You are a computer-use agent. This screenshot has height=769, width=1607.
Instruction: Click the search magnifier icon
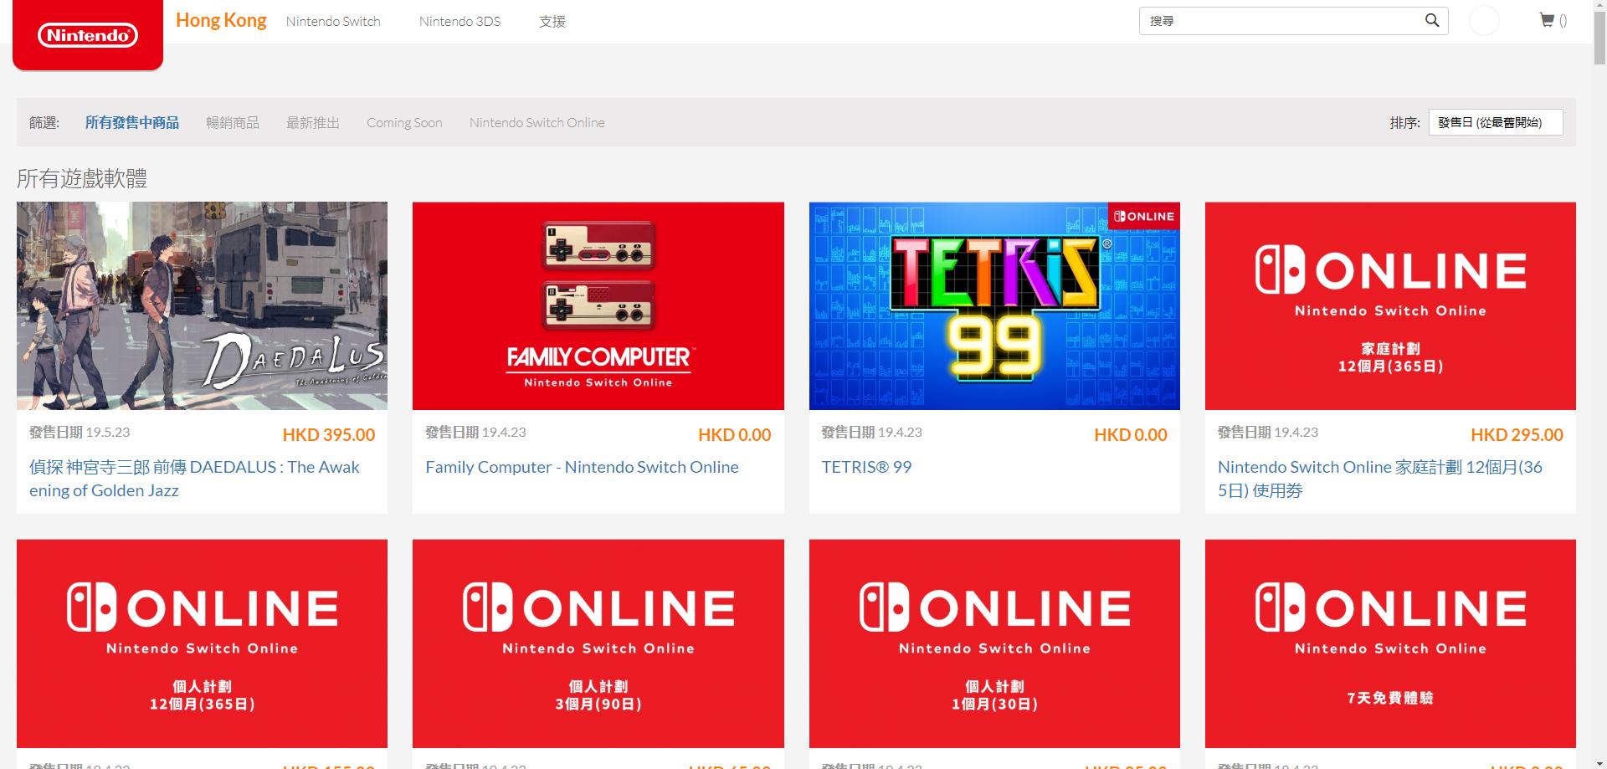[x=1432, y=21]
